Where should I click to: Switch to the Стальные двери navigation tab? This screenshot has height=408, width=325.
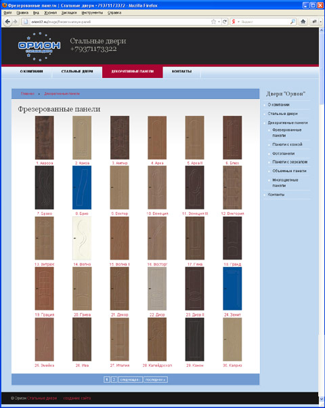(x=77, y=71)
